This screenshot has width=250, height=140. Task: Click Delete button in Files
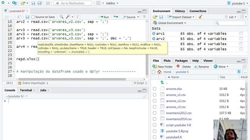pos(184,66)
